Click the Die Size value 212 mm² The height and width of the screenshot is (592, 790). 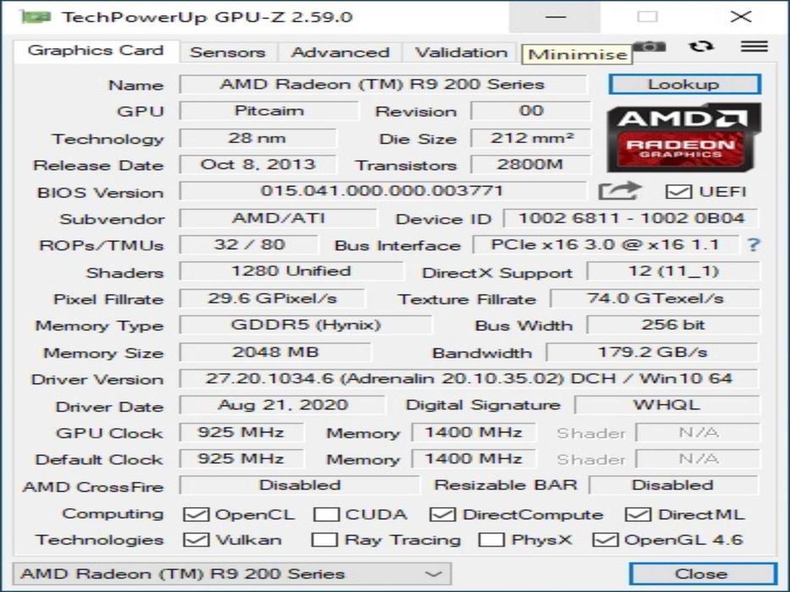pos(531,138)
